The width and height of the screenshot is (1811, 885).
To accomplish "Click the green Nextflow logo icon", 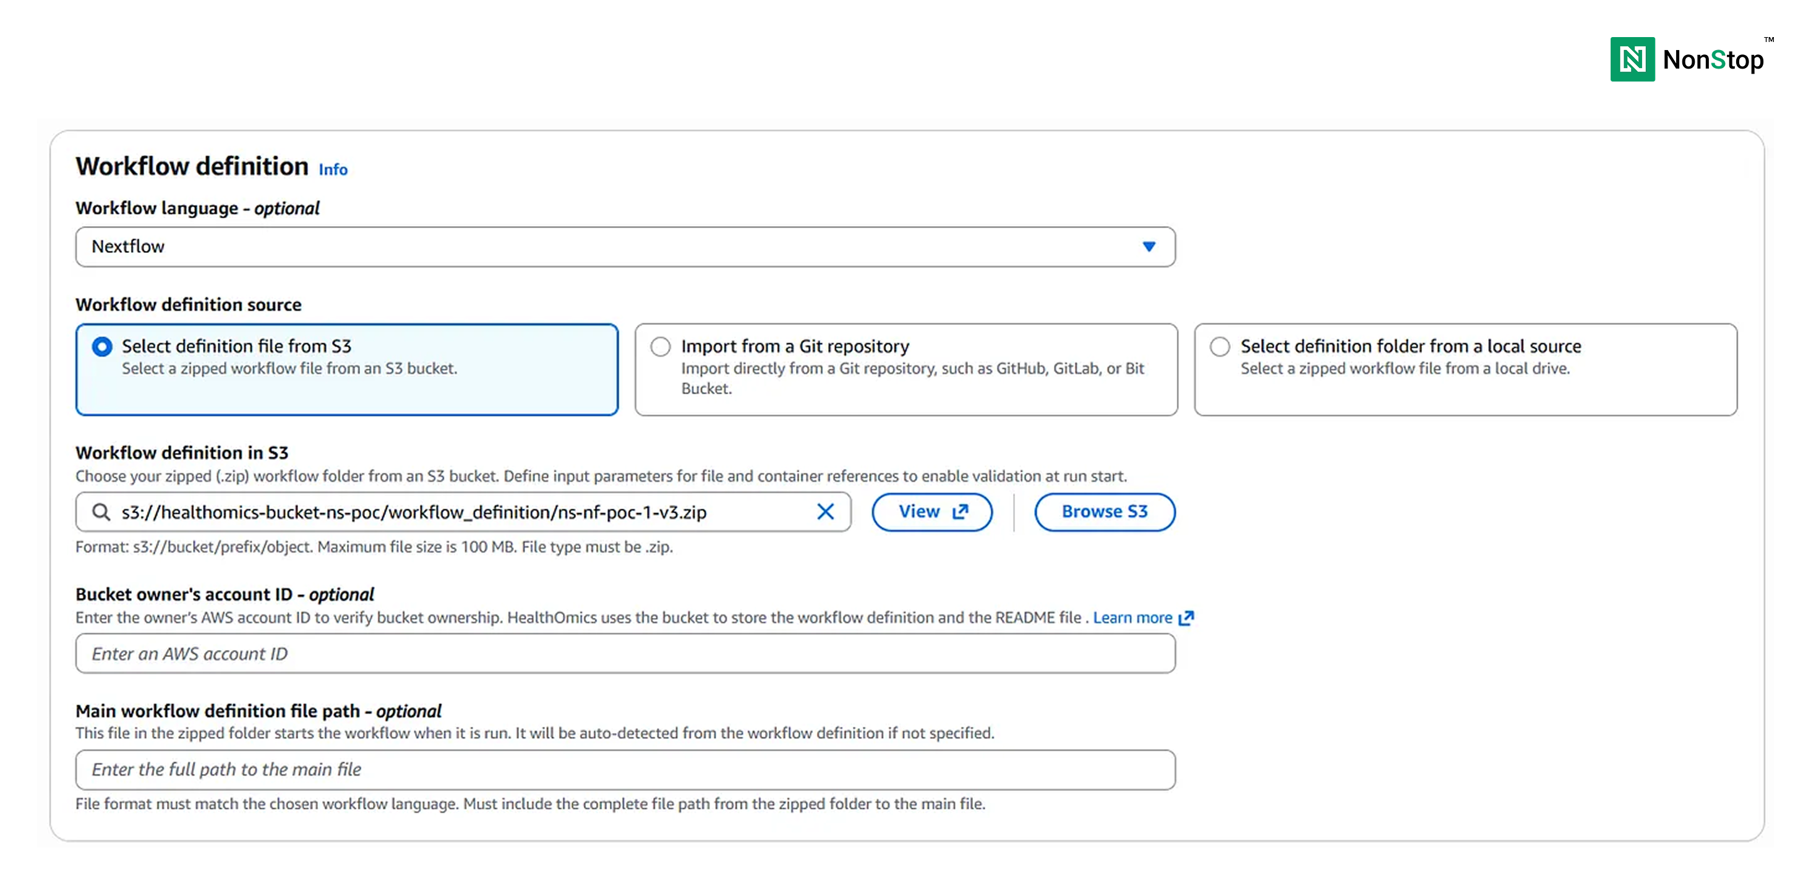I will coord(1632,60).
